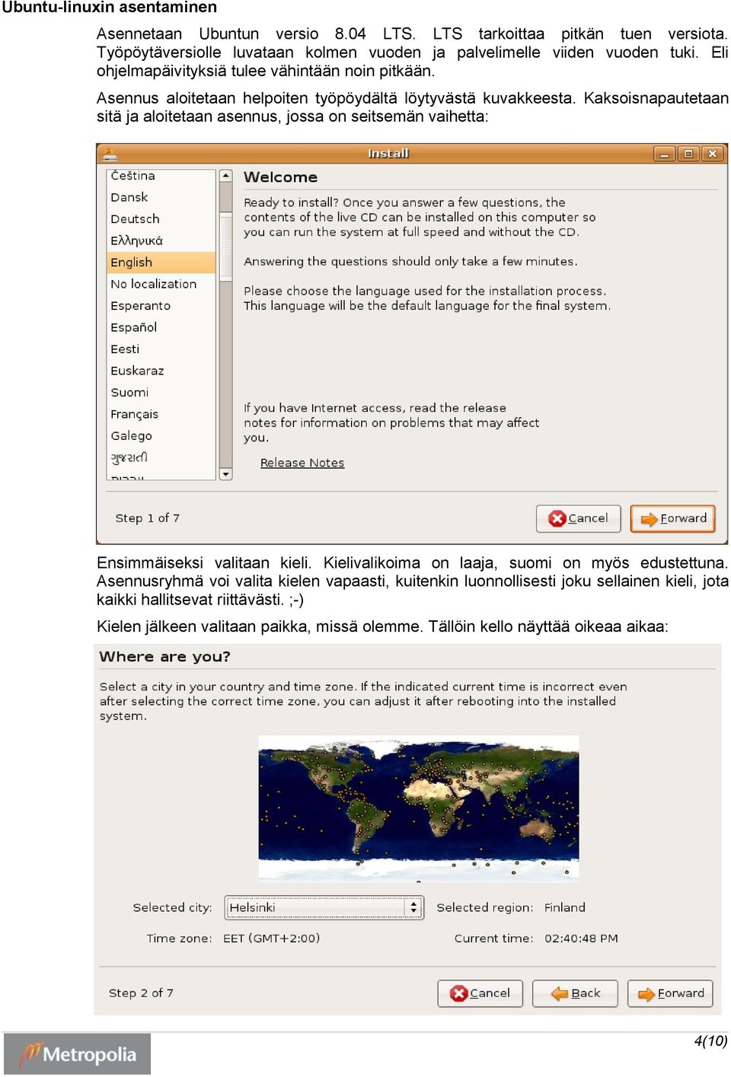Viewport: 731px width, 1077px height.
Task: Choose Euskaraz from the language list
Action: point(161,371)
